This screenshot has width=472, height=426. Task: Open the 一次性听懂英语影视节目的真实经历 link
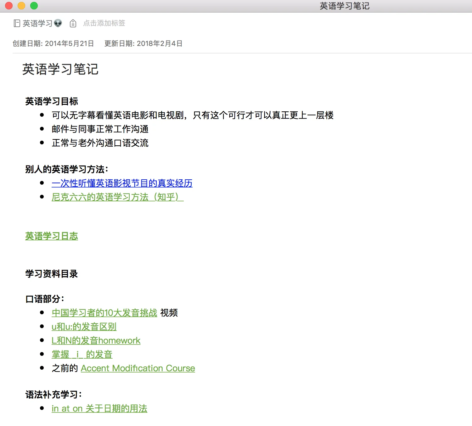[x=122, y=183]
